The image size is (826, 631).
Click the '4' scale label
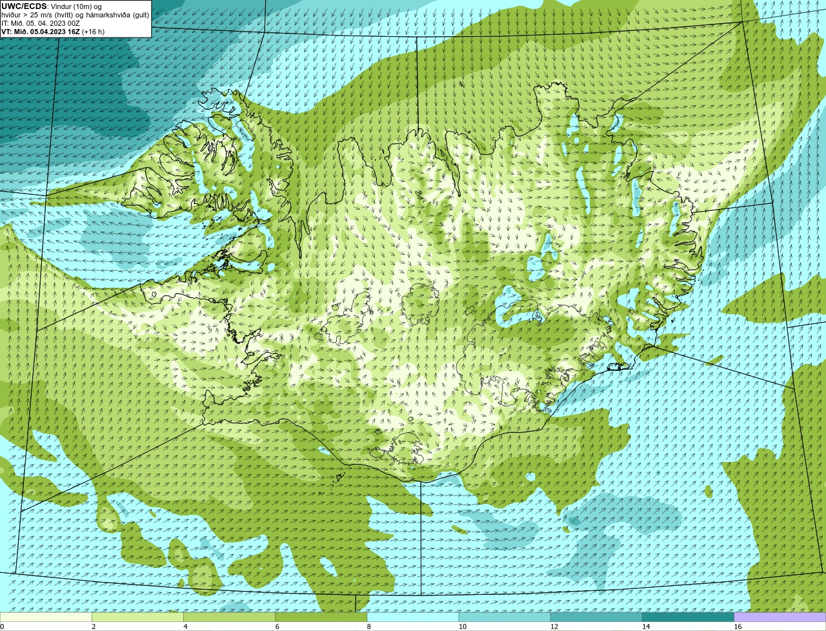tap(185, 626)
